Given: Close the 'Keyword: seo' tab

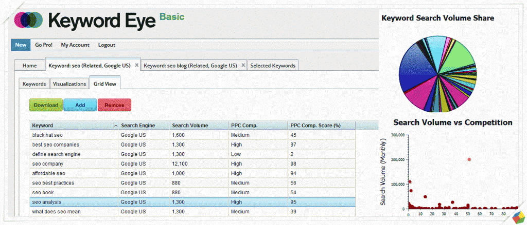Looking at the screenshot, I should click(x=136, y=65).
